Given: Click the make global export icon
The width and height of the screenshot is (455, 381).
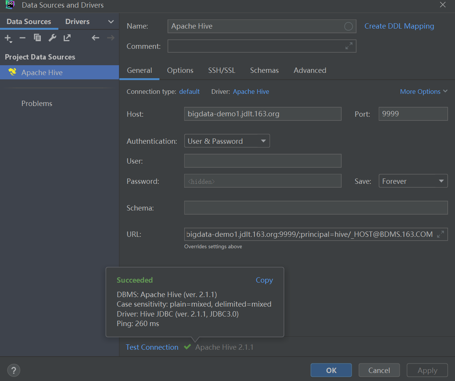Looking at the screenshot, I should 67,38.
